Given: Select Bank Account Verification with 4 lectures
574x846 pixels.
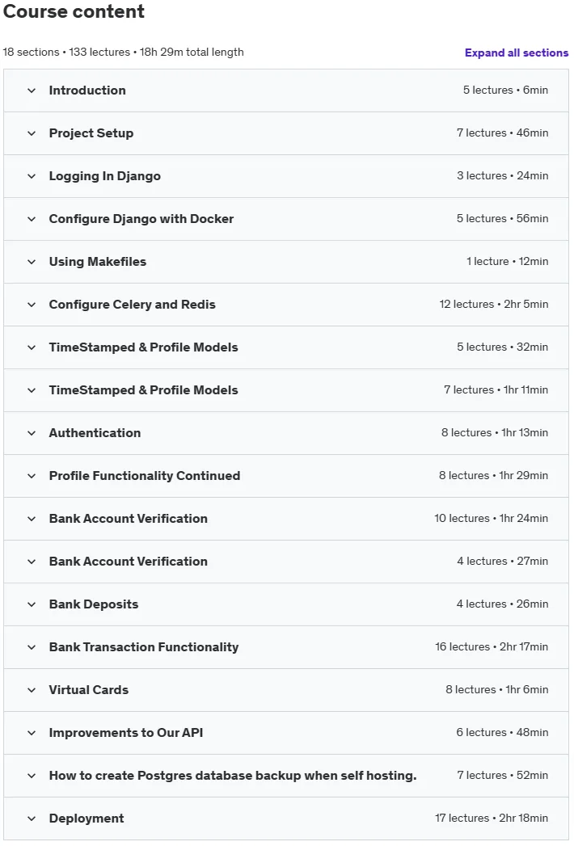Looking at the screenshot, I should pos(286,562).
